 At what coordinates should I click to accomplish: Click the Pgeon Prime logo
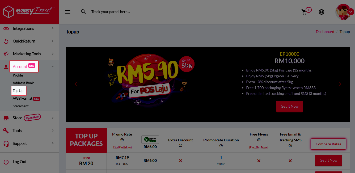coord(150,140)
